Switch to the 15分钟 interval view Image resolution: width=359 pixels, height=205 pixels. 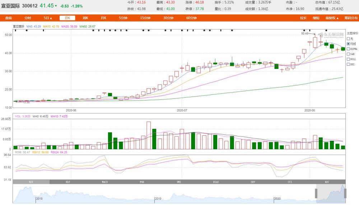coord(145,18)
